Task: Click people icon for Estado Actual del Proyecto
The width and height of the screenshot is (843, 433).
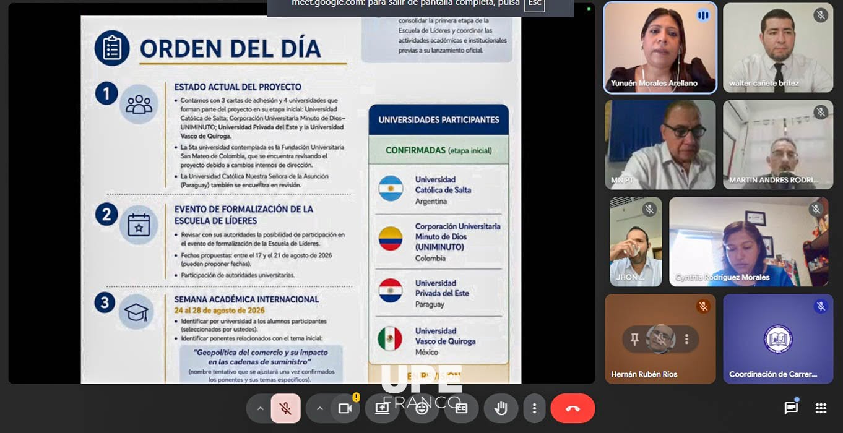Action: point(139,104)
